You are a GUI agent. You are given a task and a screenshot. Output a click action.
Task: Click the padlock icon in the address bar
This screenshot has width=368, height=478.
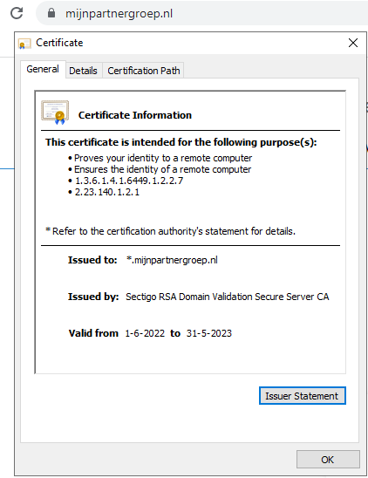tap(51, 13)
